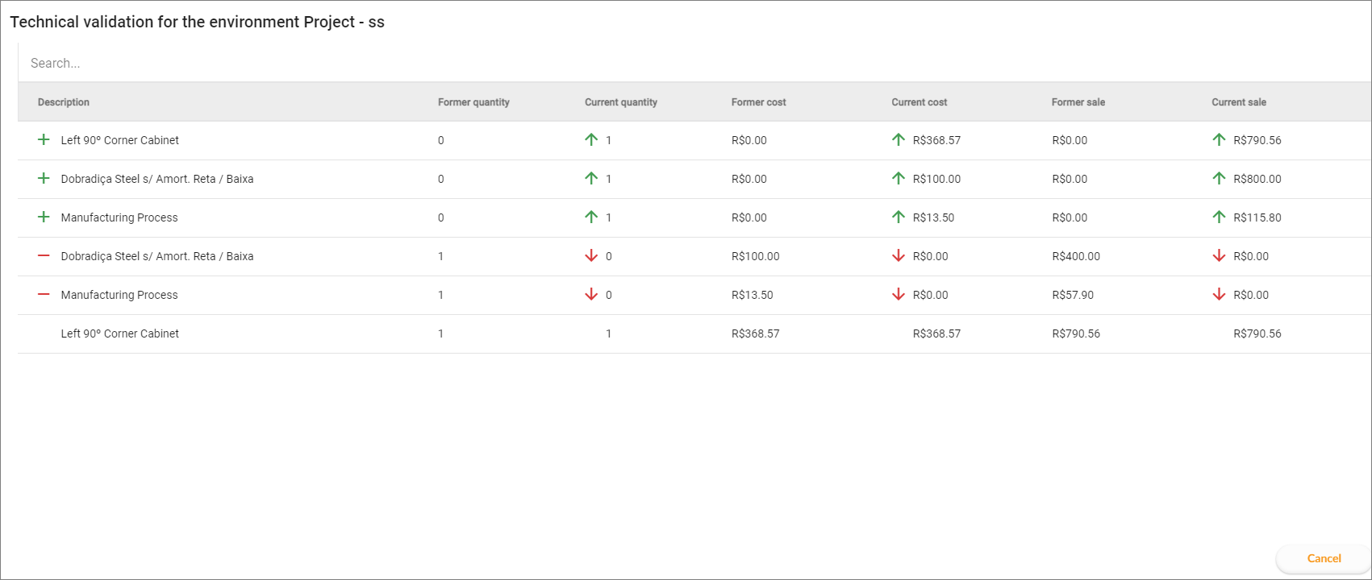Click the Description column header
The height and width of the screenshot is (580, 1372).
pos(64,102)
